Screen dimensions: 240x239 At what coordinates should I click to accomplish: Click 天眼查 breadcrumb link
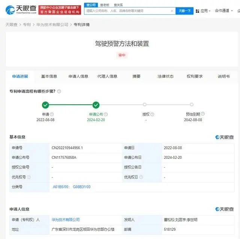coord(11,25)
